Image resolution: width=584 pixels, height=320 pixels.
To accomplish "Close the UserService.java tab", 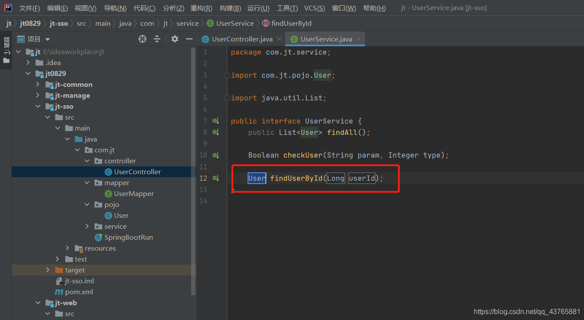I will pos(358,39).
